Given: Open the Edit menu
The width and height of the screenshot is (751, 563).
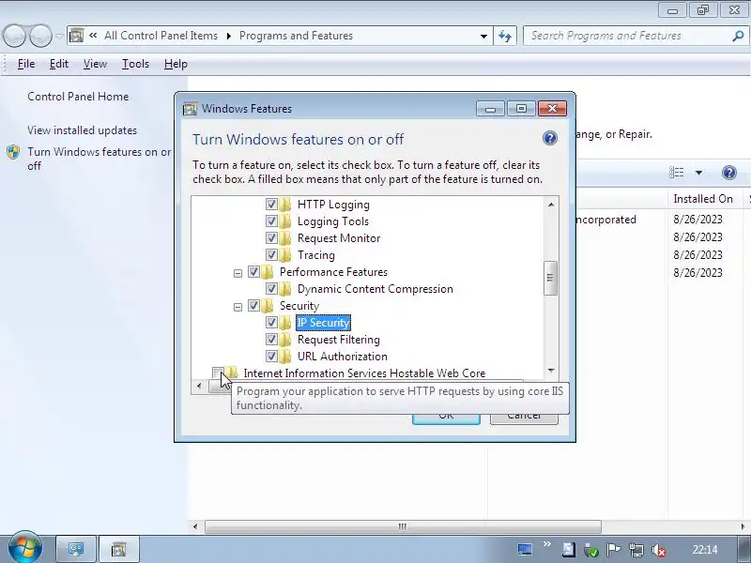Looking at the screenshot, I should click(x=59, y=64).
